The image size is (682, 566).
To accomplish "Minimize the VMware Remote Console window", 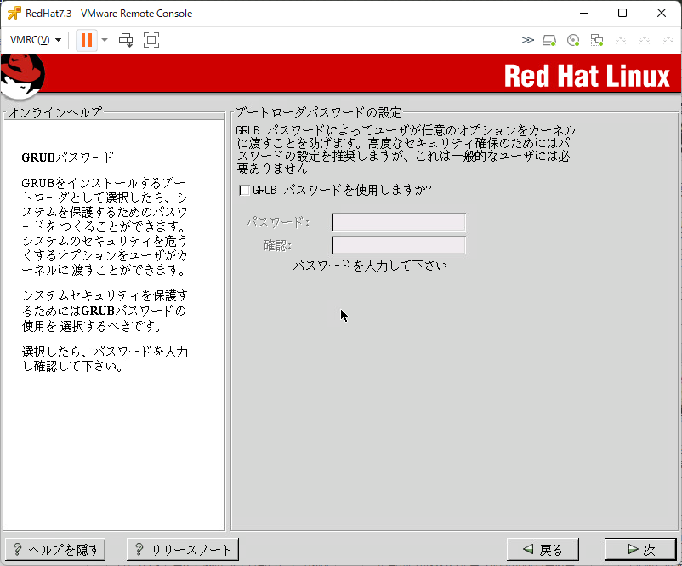I will 584,13.
